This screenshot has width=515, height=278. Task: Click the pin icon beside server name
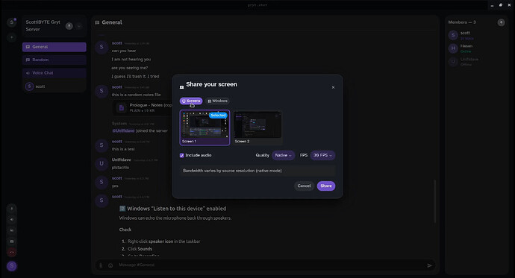tap(69, 26)
